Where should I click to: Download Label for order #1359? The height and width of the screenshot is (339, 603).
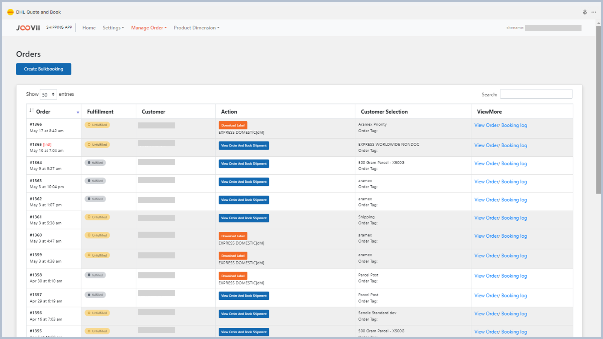click(233, 256)
